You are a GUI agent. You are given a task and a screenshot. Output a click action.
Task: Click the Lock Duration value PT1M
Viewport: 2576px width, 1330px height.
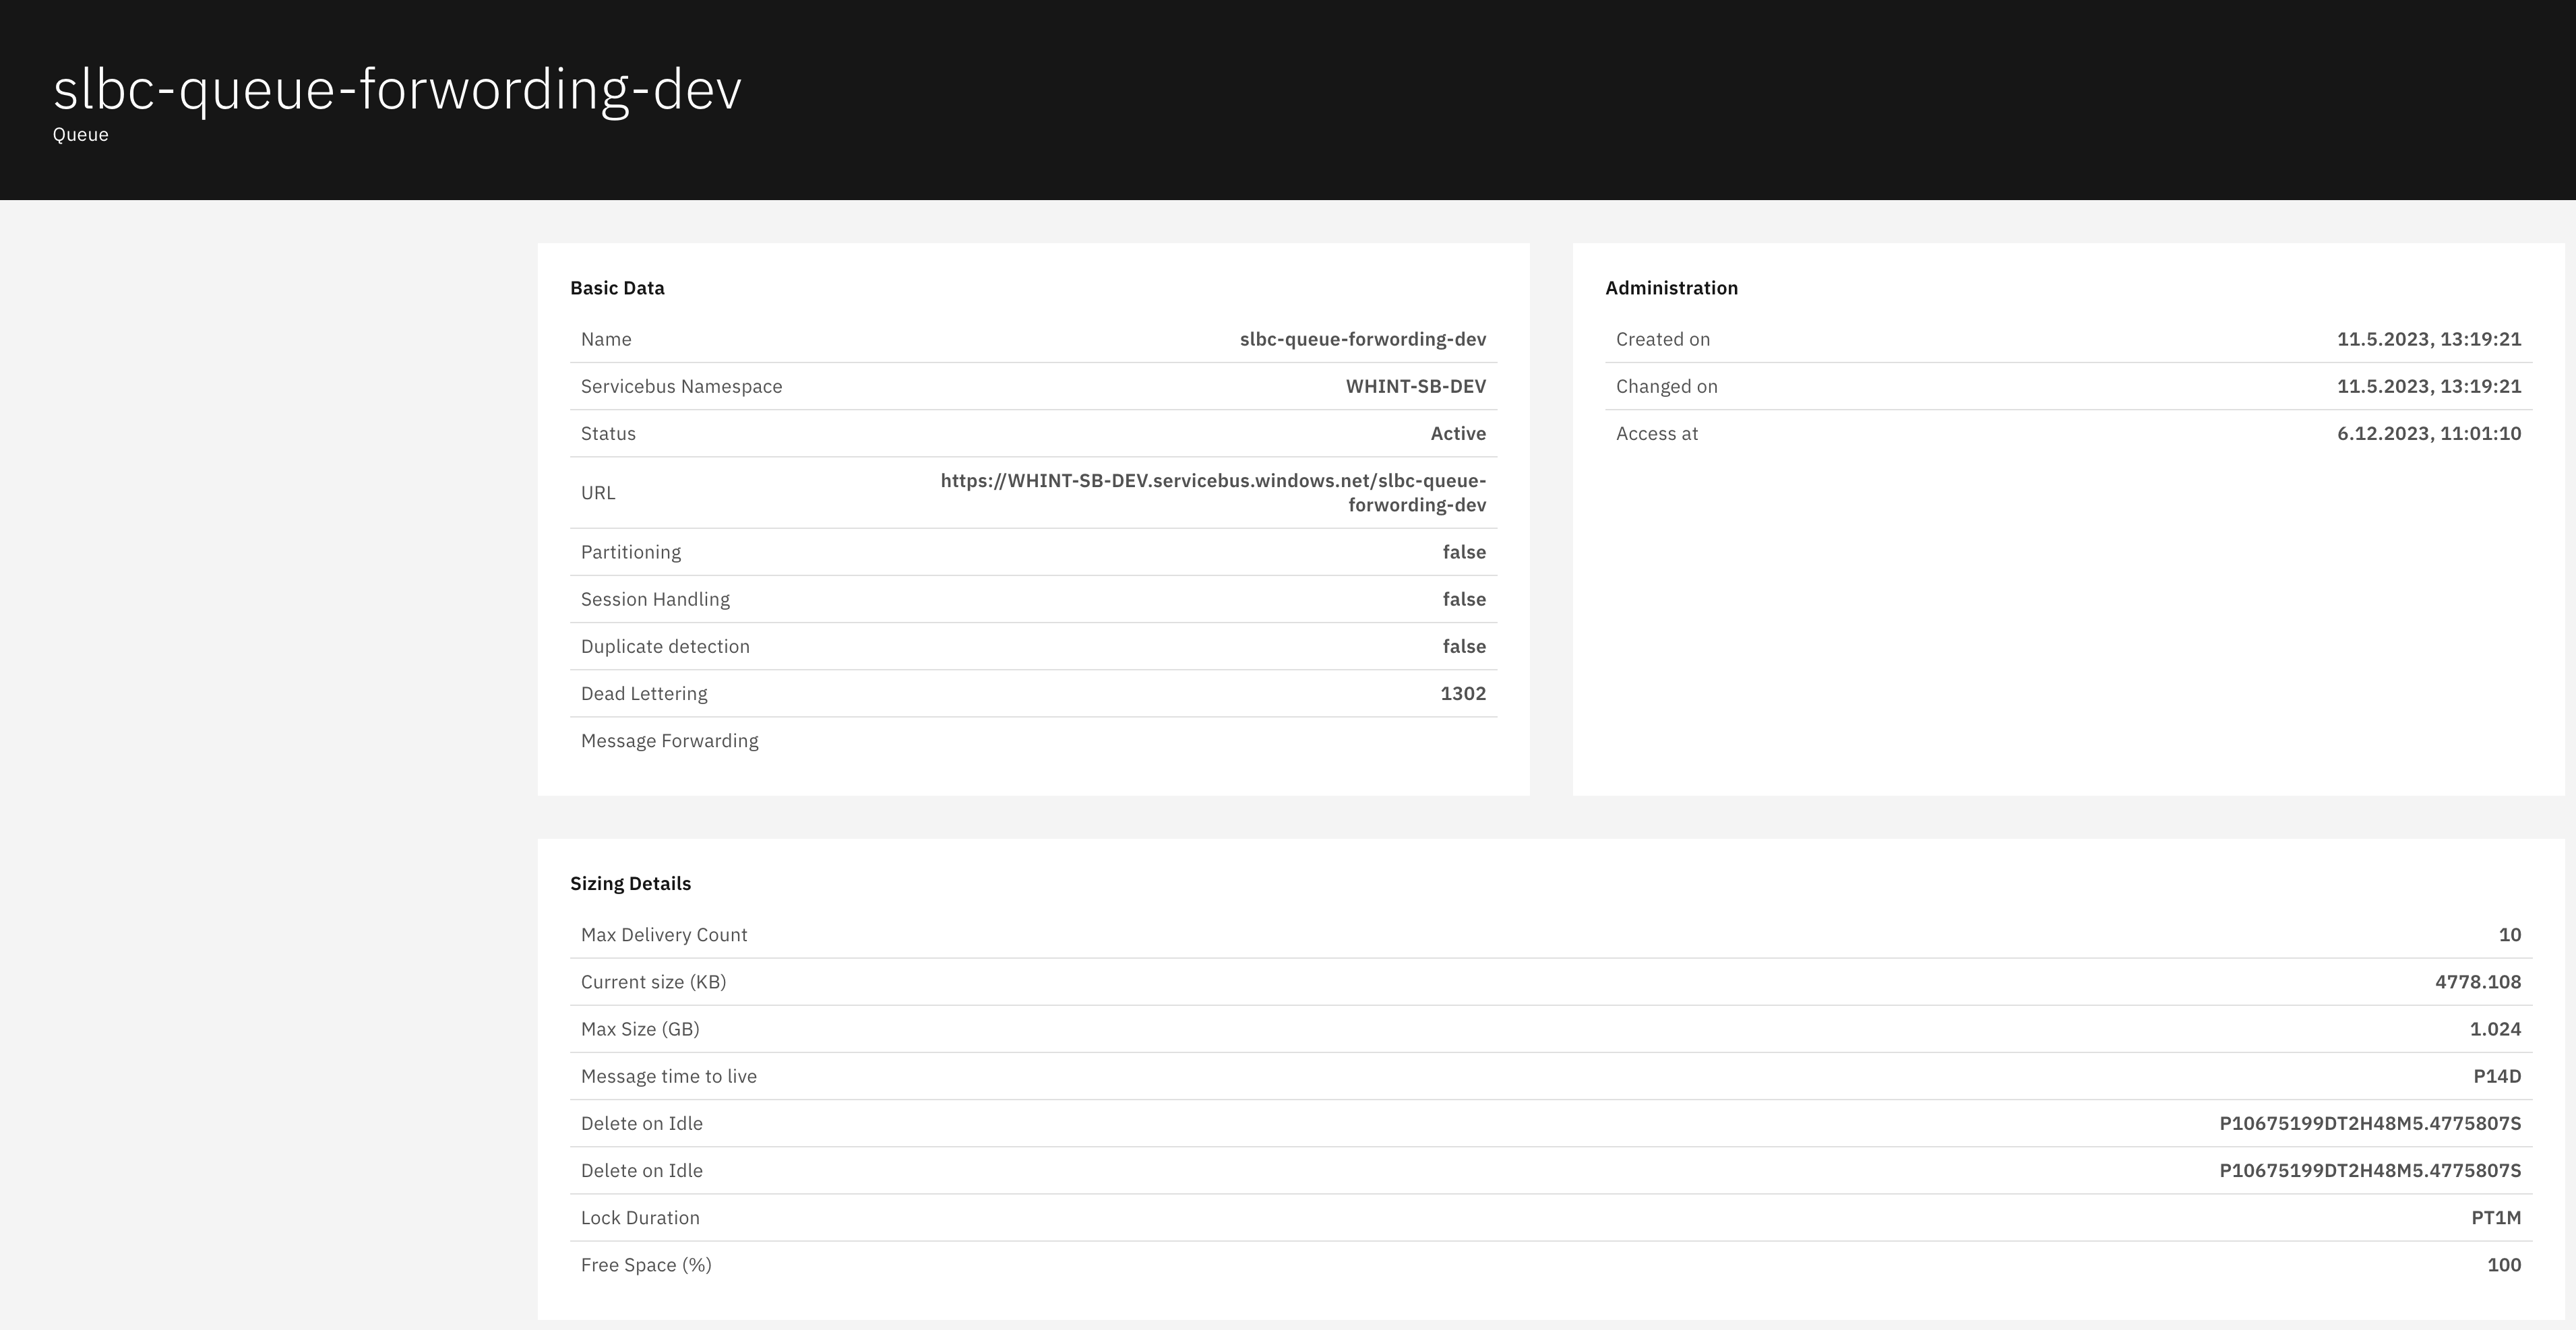[2495, 1218]
